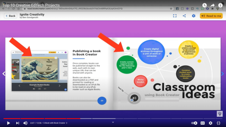Toggle the autoplay switch
Screen dimensions: 226x127
194,123
